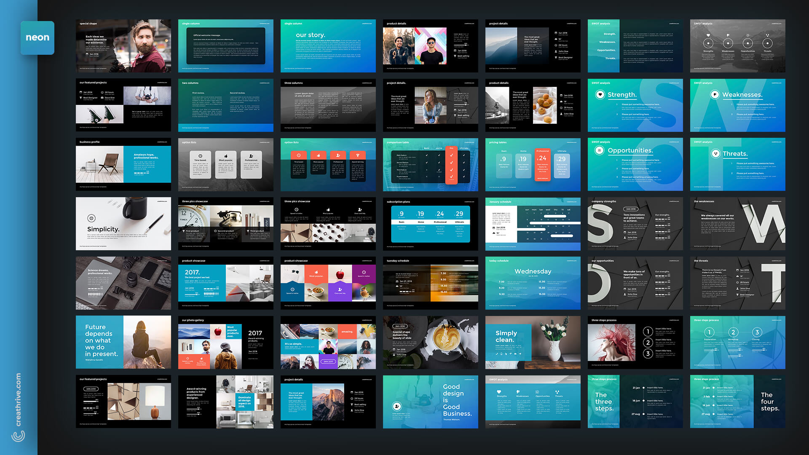Open the Wednesday schedule slide
Screen dimensions: 809x455
pyautogui.click(x=533, y=283)
